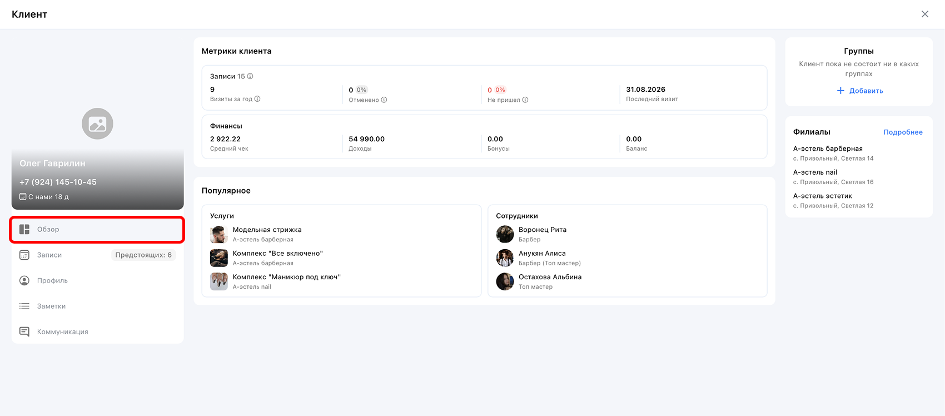Image resolution: width=945 pixels, height=416 pixels.
Task: Click info icon next to Визиты за год
Action: click(257, 99)
